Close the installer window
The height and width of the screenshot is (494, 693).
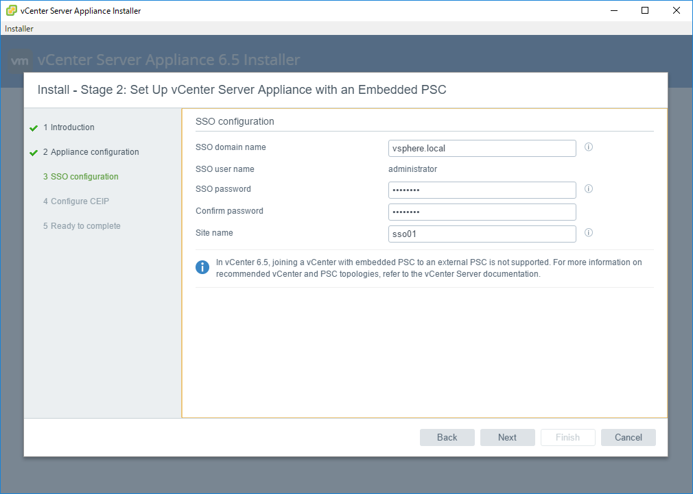[677, 10]
